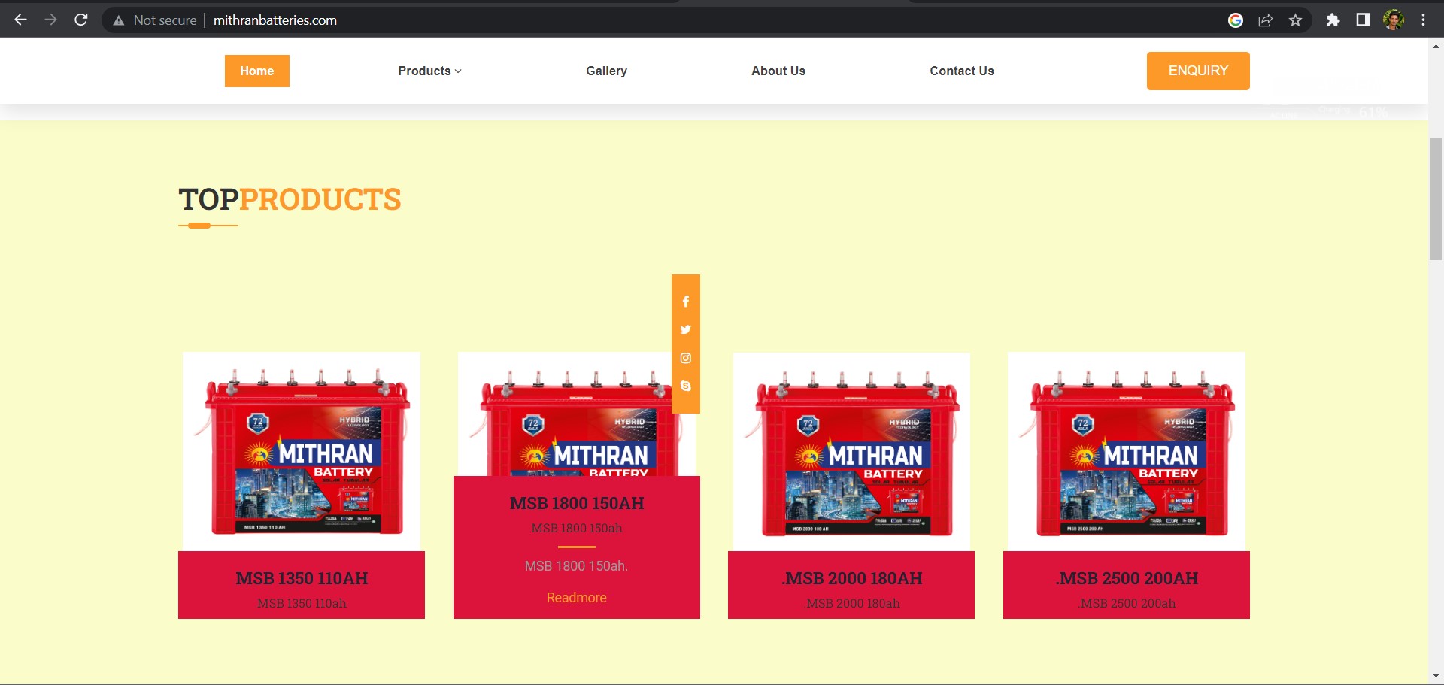The image size is (1444, 685).
Task: Toggle the browser side panel
Action: (1363, 20)
